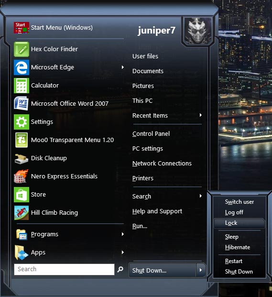
Task: Expand the Programs submenu arrow
Action: (x=123, y=234)
